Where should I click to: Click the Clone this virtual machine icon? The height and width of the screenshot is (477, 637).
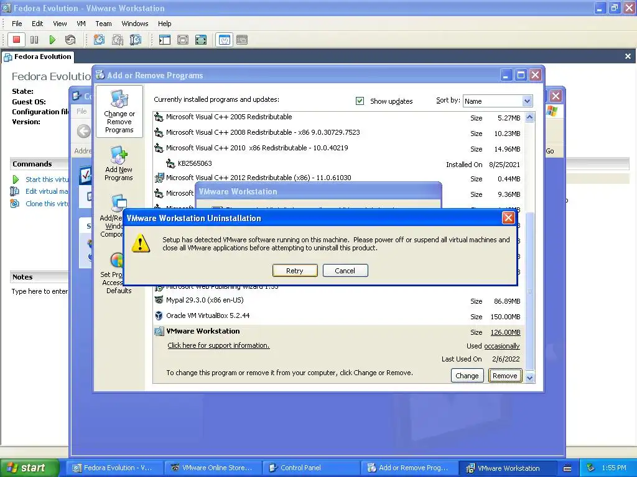[x=15, y=203]
